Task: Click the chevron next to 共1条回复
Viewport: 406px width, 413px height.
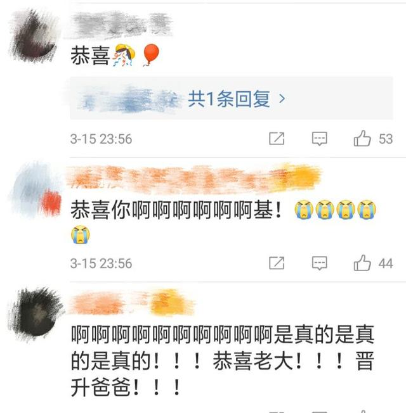Action: [282, 99]
